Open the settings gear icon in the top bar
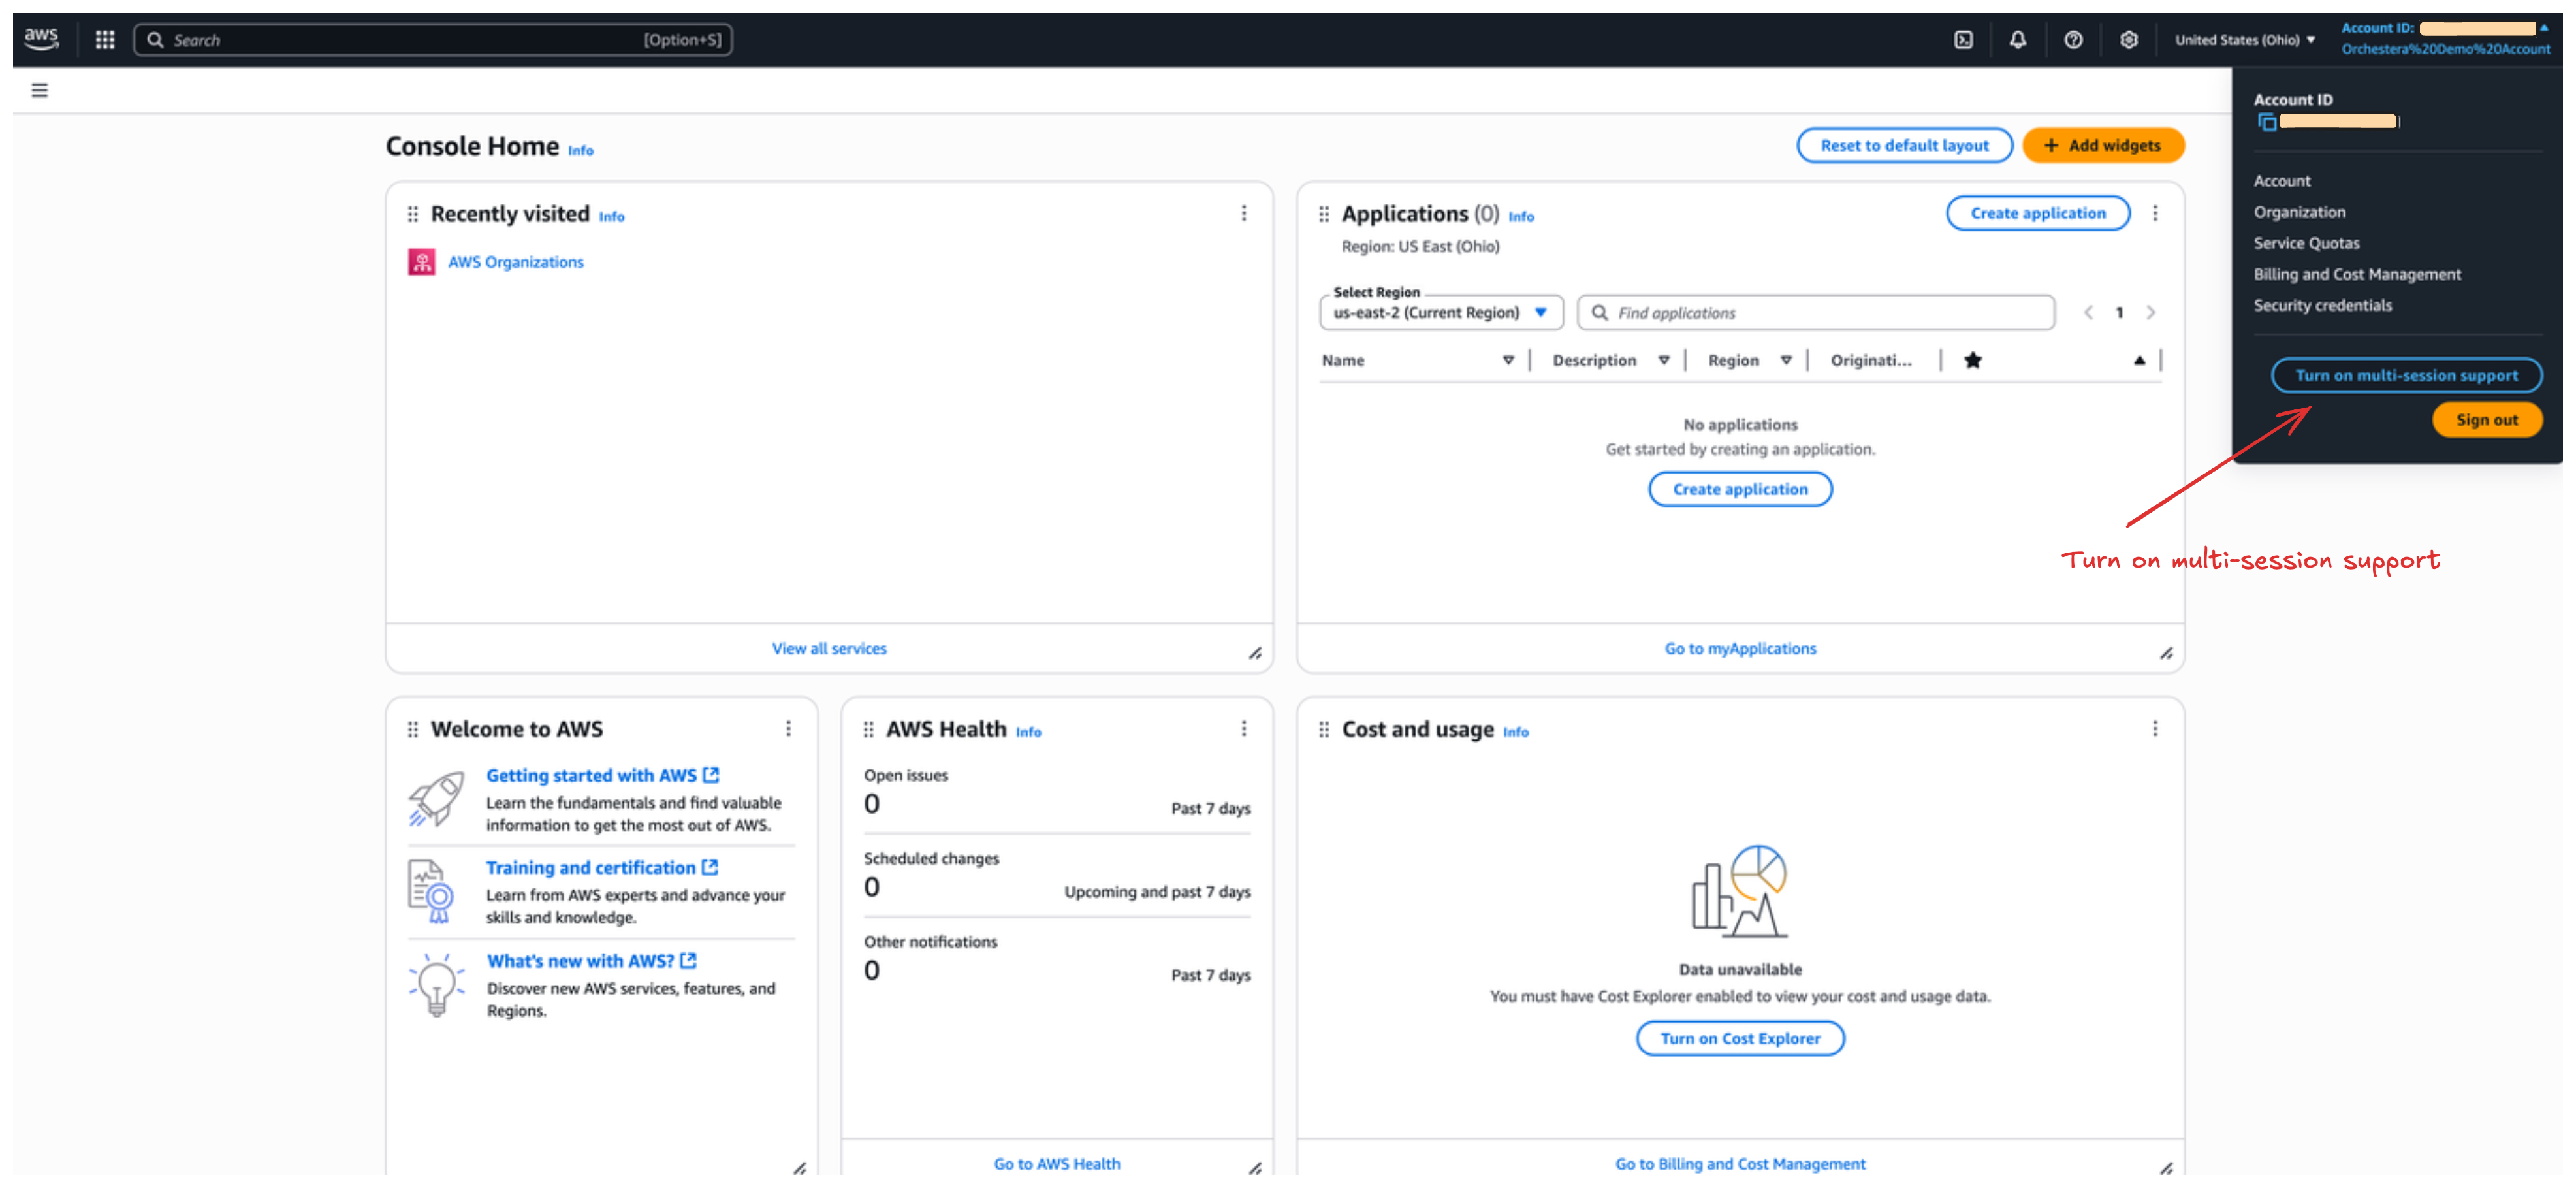 [x=2129, y=40]
